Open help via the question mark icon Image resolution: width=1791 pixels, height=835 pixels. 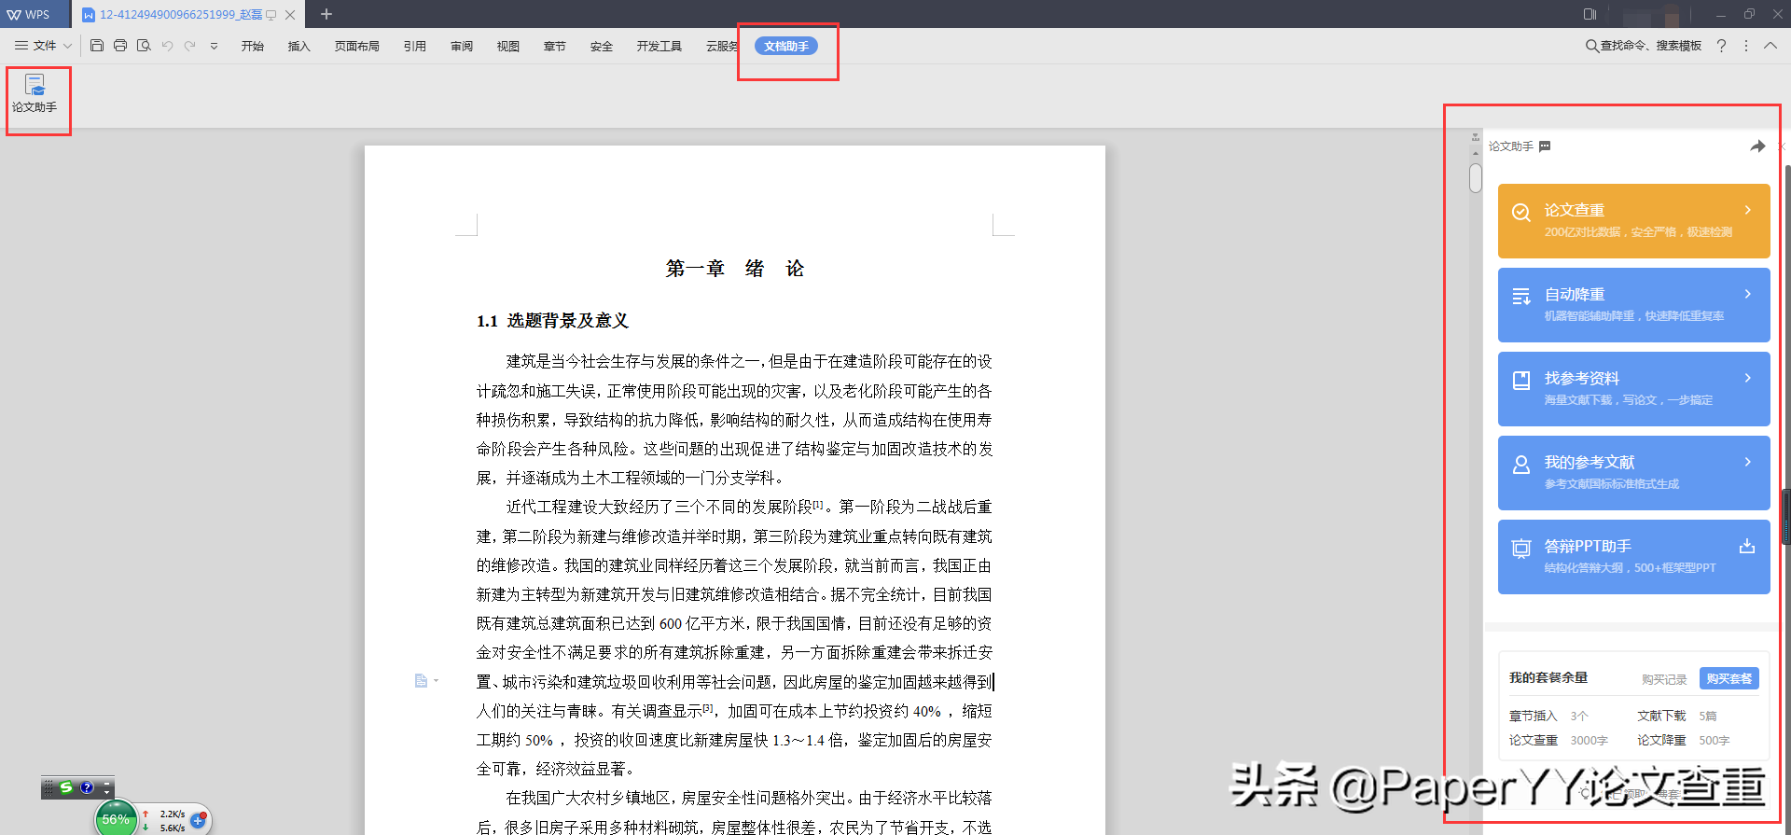coord(1721,46)
